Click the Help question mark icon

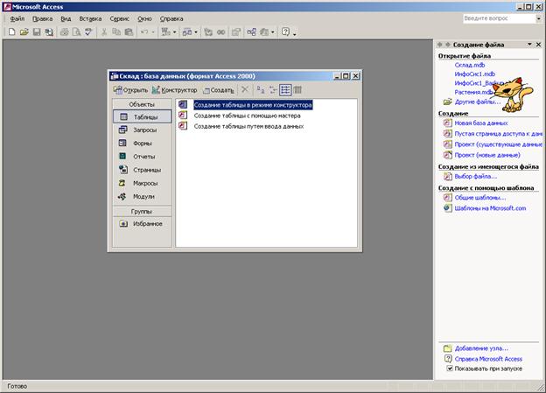tap(285, 32)
